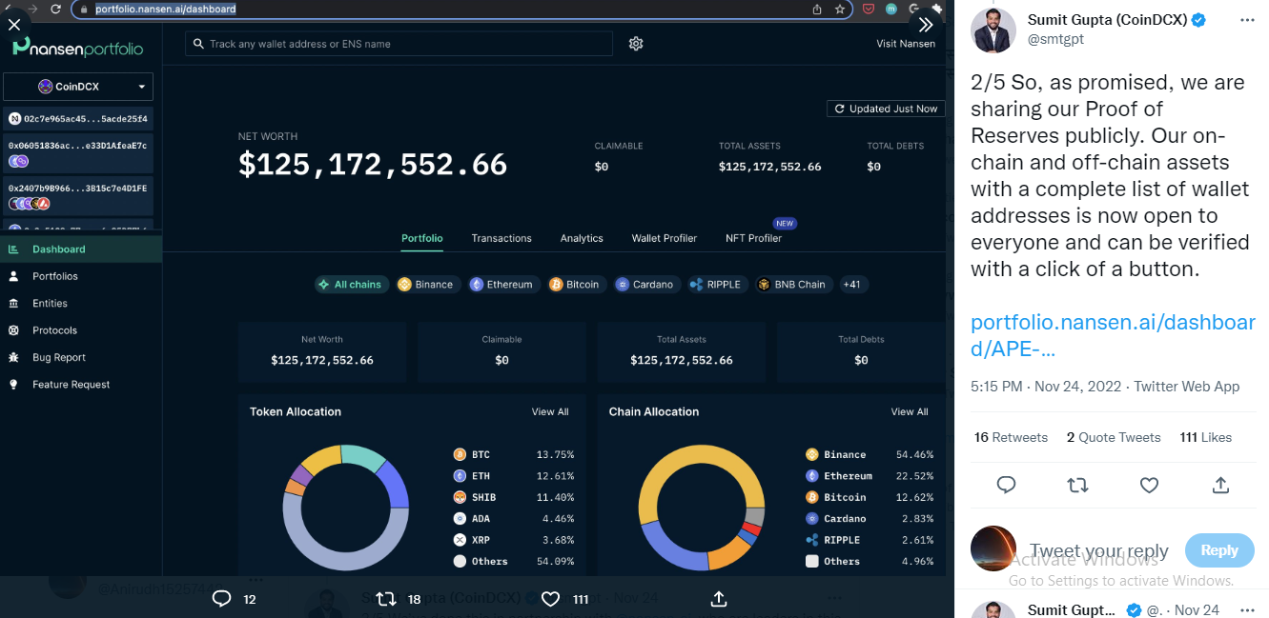Expand the +41 more chains chip
1269x618 pixels.
click(x=852, y=285)
